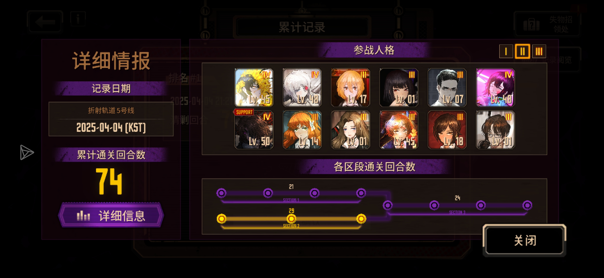Tap the paper plane share icon
The height and width of the screenshot is (278, 604).
27,152
